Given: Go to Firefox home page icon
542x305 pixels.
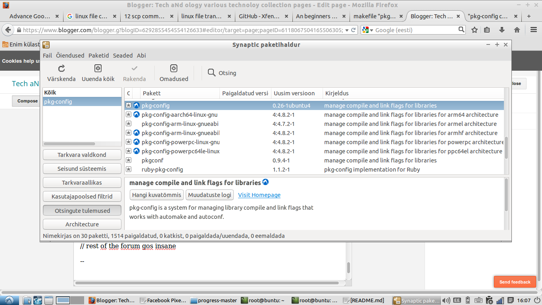Looking at the screenshot, I should pyautogui.click(x=517, y=30).
